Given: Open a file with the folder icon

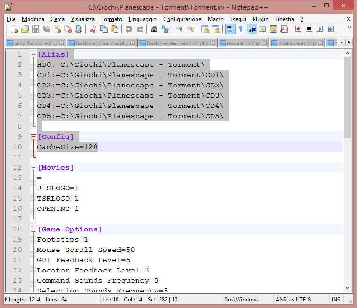Looking at the screenshot, I should [x=25, y=29].
